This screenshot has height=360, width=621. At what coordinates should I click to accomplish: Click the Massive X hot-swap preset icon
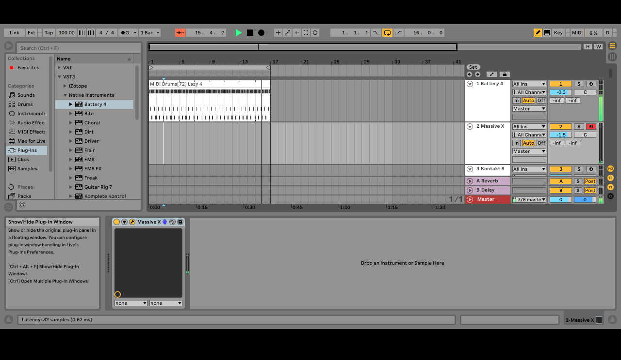pyautogui.click(x=172, y=222)
